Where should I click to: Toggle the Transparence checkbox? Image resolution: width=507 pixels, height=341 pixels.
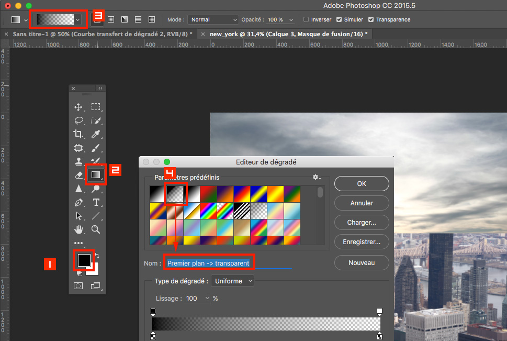[371, 19]
